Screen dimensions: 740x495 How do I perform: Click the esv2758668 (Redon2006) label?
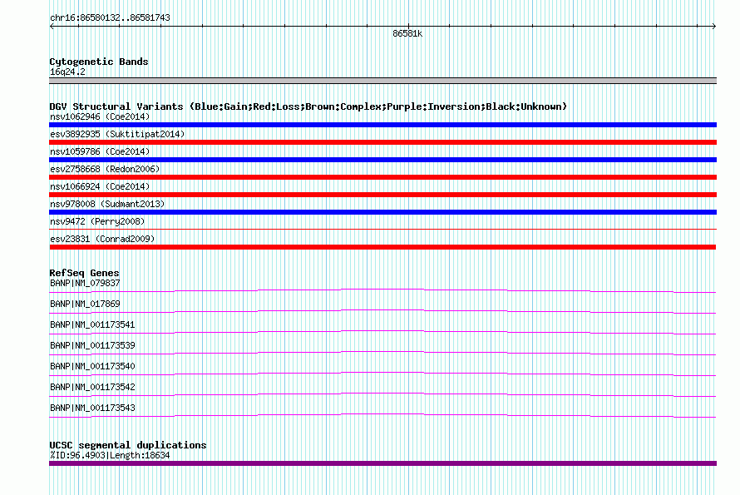(x=105, y=169)
